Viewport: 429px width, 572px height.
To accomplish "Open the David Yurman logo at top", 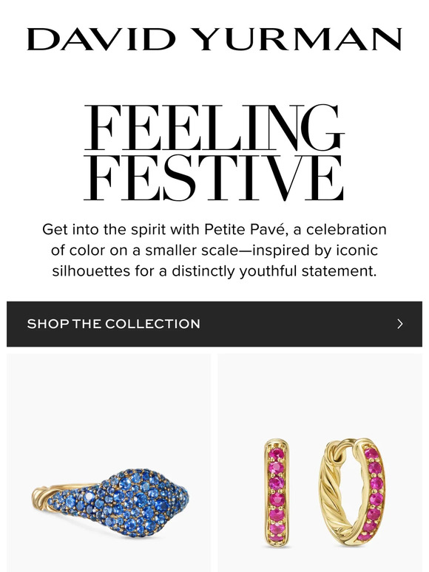I will [214, 39].
